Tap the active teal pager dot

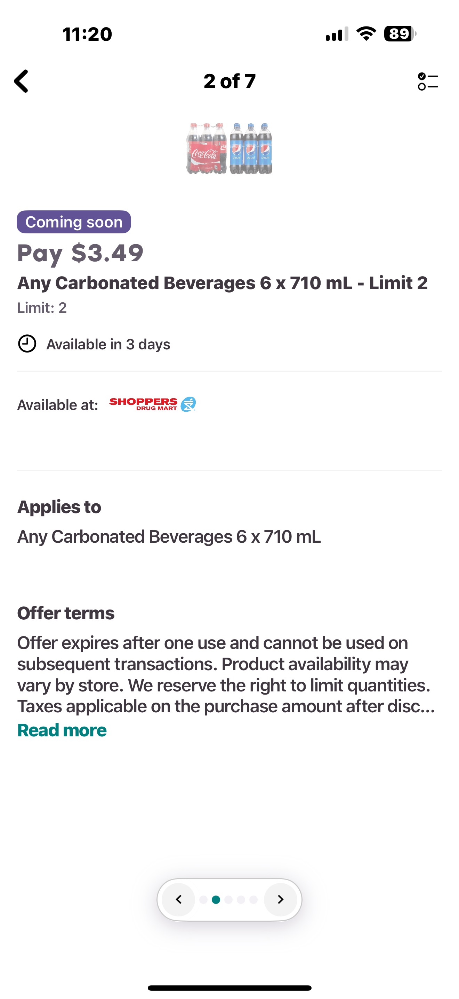pos(216,900)
